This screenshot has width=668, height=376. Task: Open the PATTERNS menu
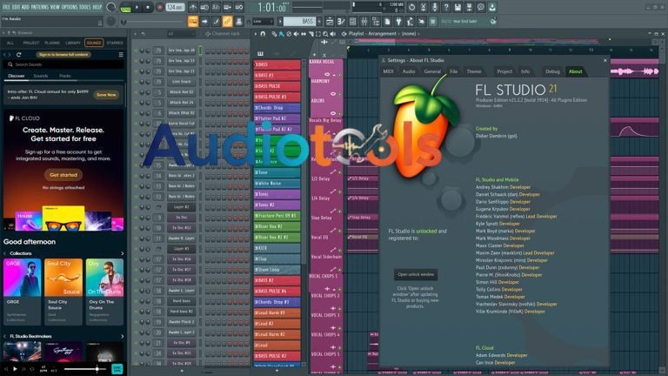tap(40, 7)
